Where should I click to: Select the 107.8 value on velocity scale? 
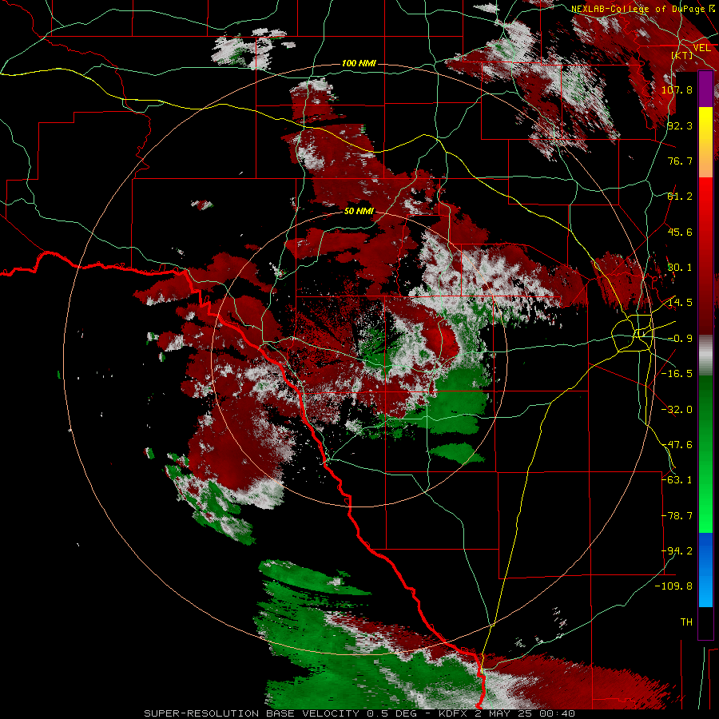[x=677, y=89]
